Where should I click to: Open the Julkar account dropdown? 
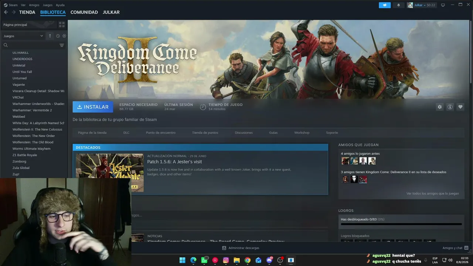point(421,5)
